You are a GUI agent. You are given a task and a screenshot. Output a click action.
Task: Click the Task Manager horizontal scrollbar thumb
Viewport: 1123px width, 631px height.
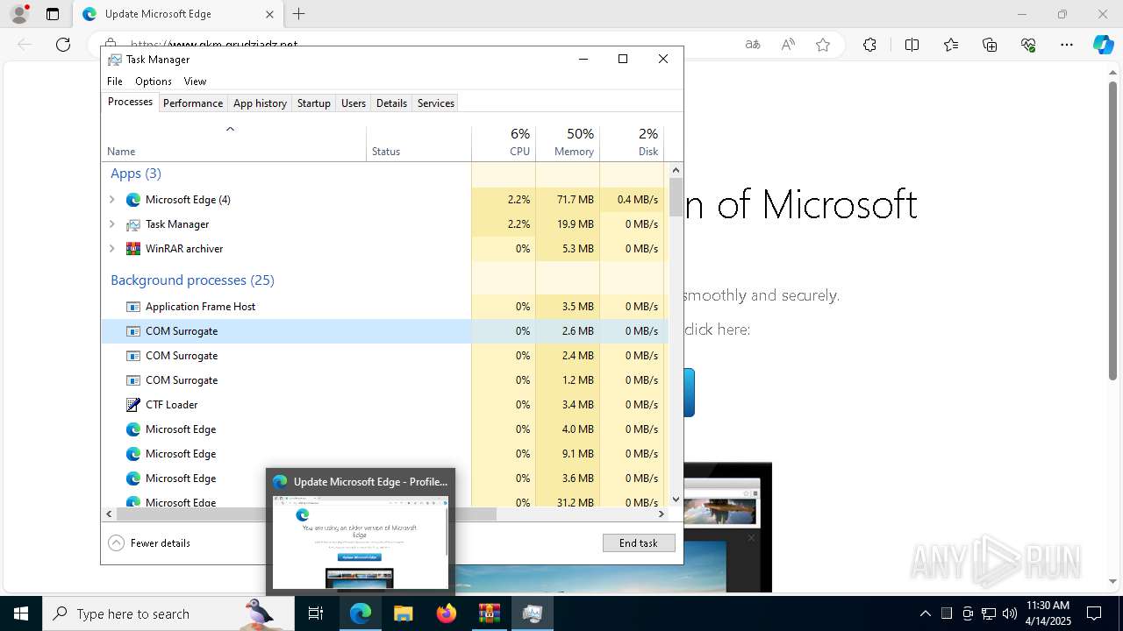[306, 514]
